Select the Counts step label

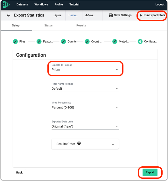[x=72, y=41]
